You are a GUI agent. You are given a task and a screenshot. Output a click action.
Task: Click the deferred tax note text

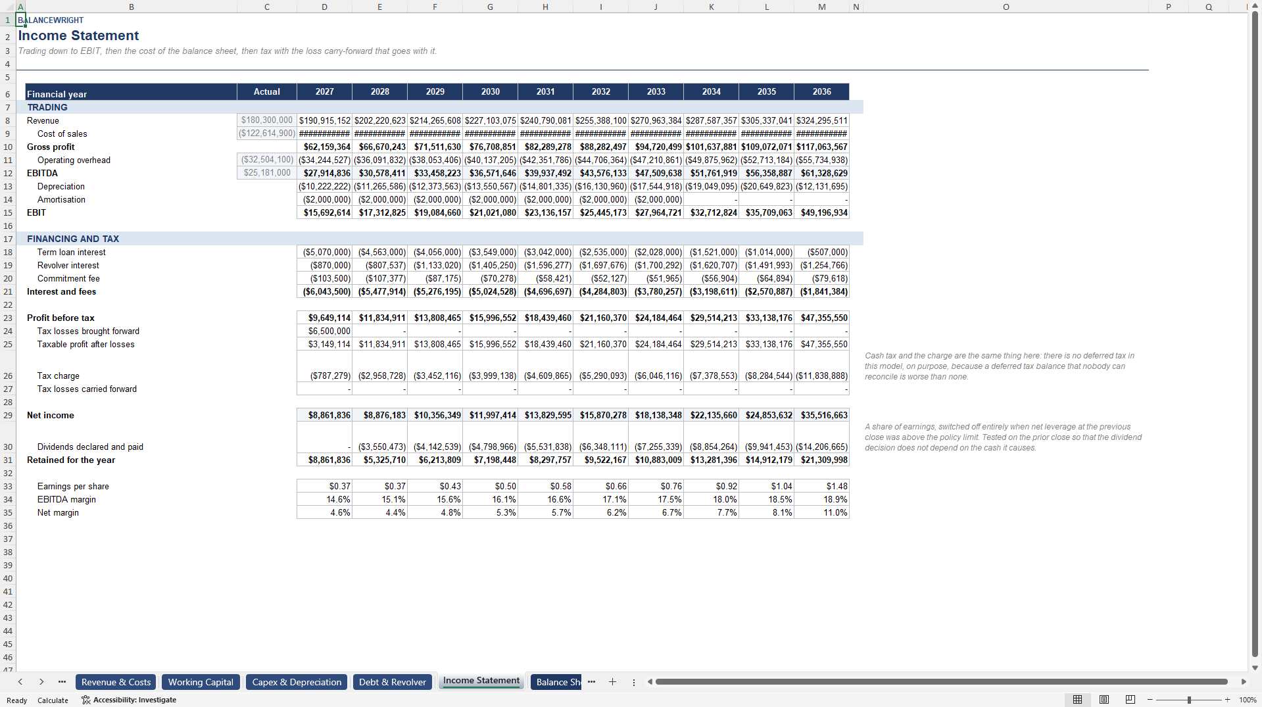1000,366
